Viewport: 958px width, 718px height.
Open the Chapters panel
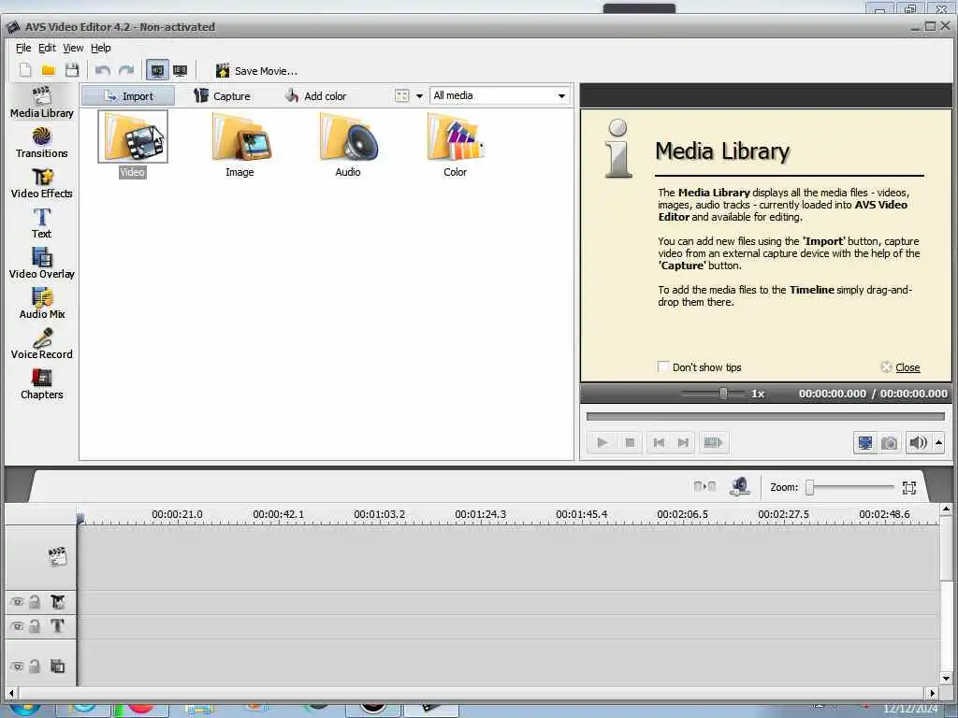point(41,384)
